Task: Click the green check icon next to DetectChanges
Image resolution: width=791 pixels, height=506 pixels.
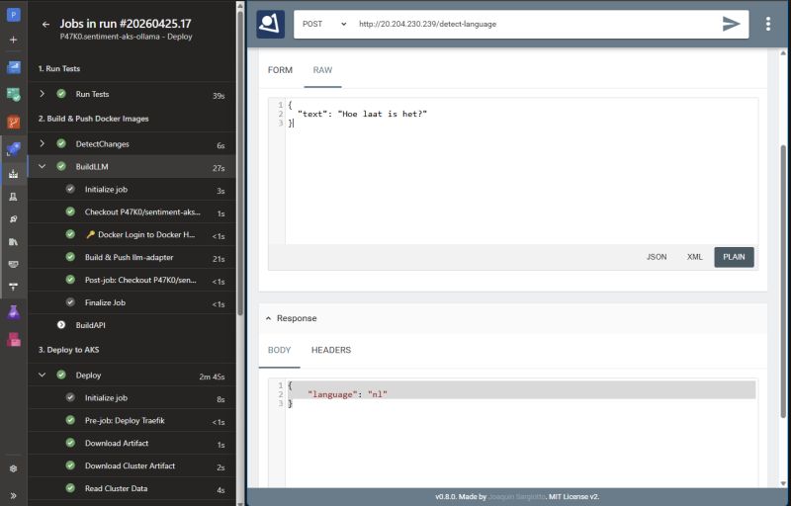Action: (x=61, y=143)
